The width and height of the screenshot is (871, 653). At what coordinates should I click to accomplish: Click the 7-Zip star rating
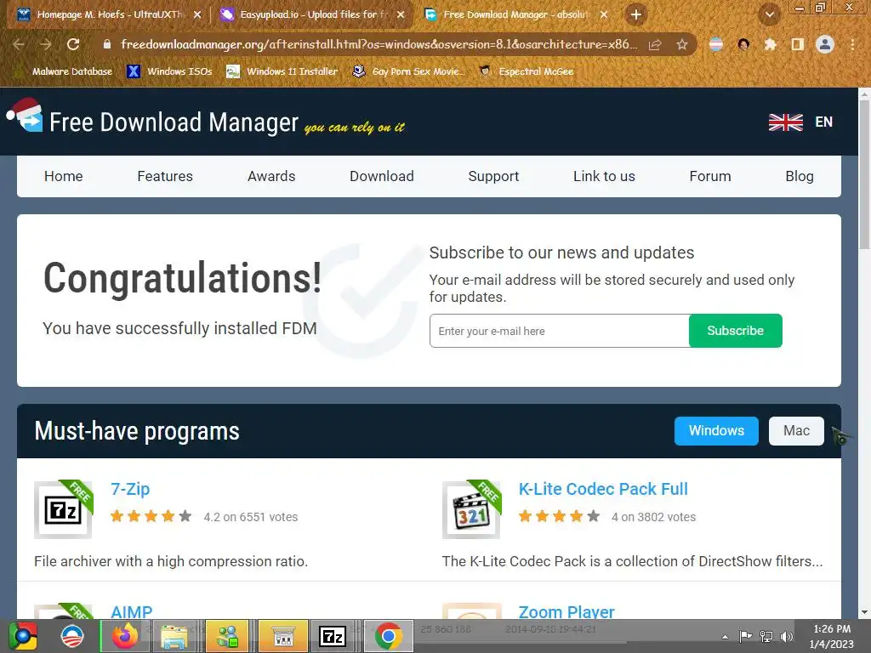pos(151,517)
